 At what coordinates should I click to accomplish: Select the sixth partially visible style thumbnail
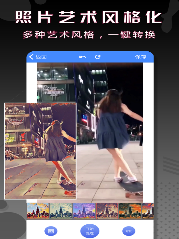[148, 211]
